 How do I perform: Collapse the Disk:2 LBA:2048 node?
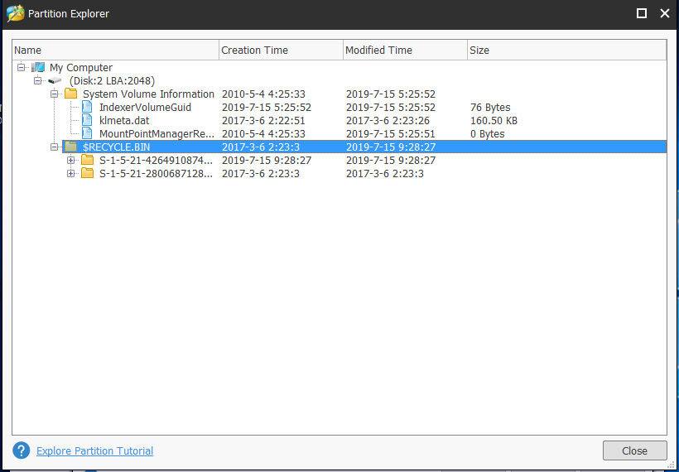tap(37, 81)
